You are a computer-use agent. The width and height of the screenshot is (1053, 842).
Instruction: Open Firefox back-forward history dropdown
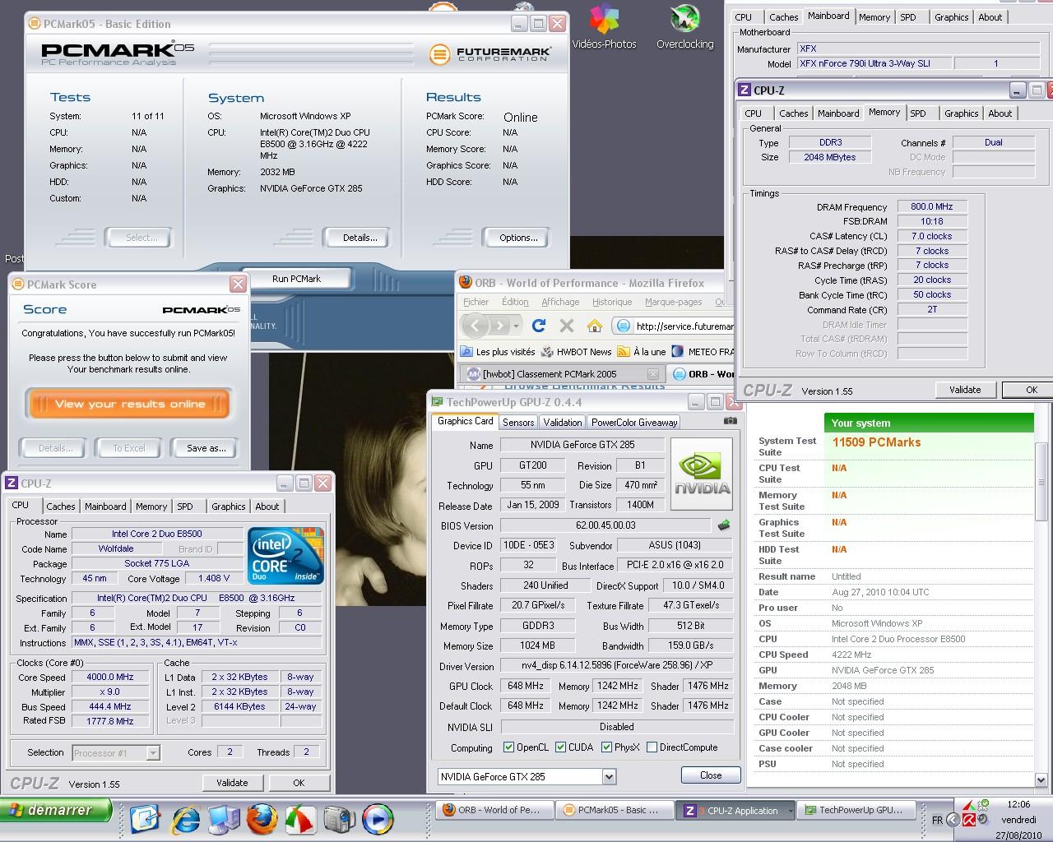[516, 326]
